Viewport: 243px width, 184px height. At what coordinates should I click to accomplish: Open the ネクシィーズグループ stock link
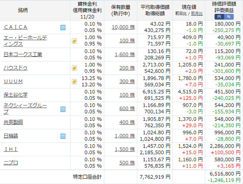pyautogui.click(x=25, y=109)
